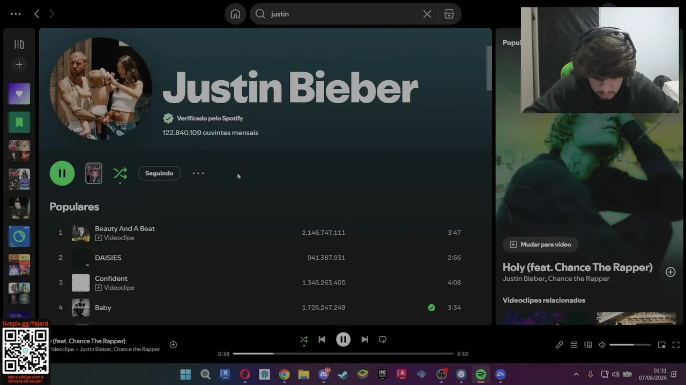Toggle saved checkmark on Baby track
The image size is (686, 385).
[x=431, y=307]
